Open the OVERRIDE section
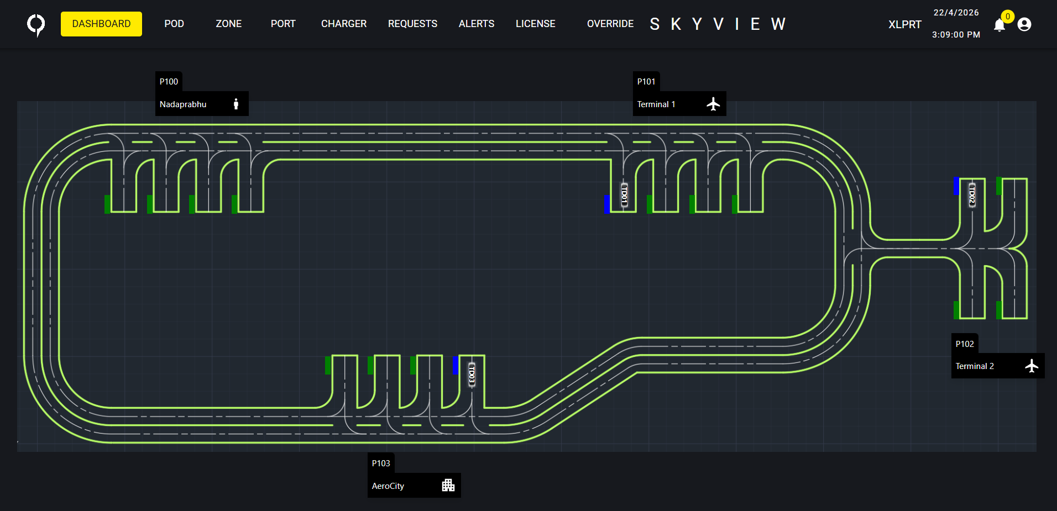Viewport: 1057px width, 511px height. coord(610,24)
